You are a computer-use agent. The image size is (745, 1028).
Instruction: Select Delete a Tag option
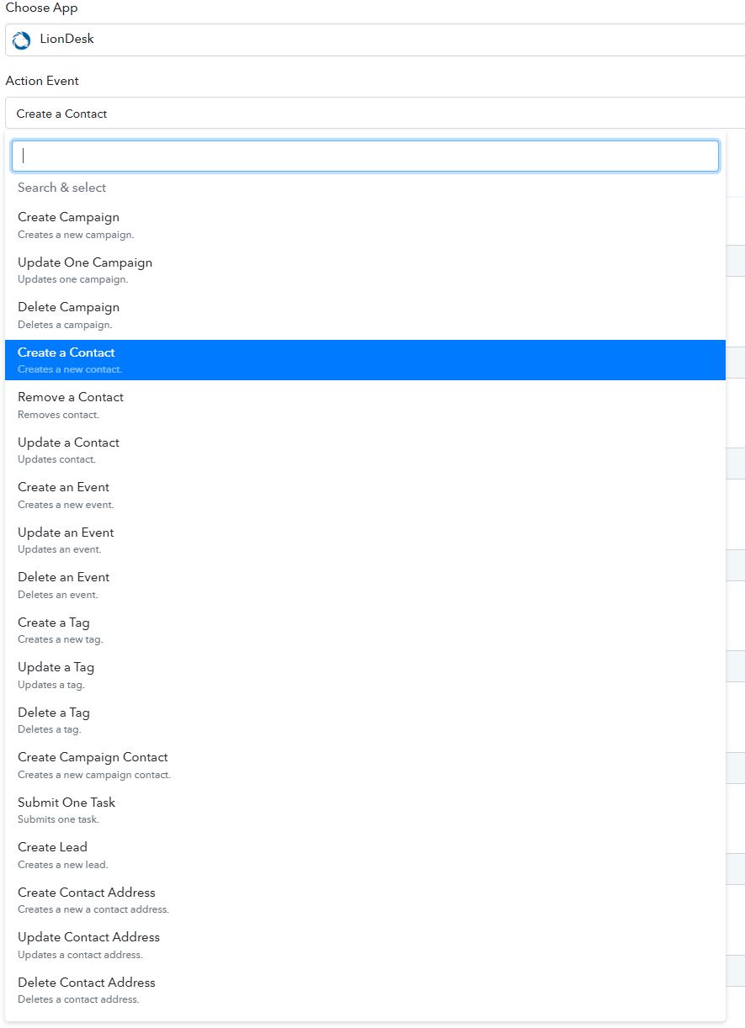(x=365, y=720)
